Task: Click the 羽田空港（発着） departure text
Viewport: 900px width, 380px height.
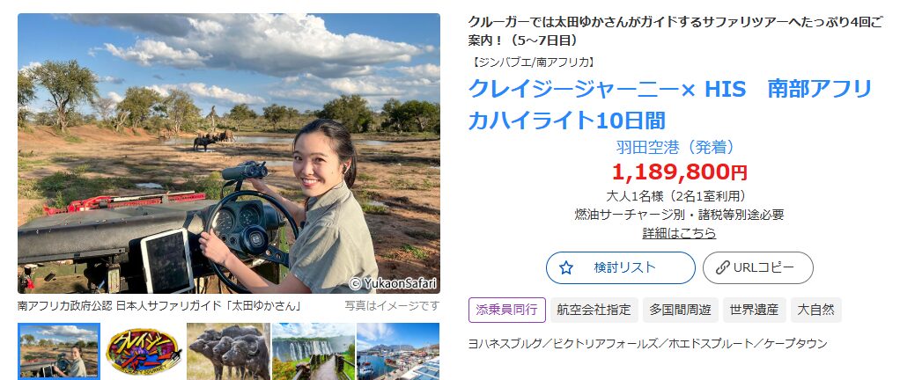Action: [675, 147]
